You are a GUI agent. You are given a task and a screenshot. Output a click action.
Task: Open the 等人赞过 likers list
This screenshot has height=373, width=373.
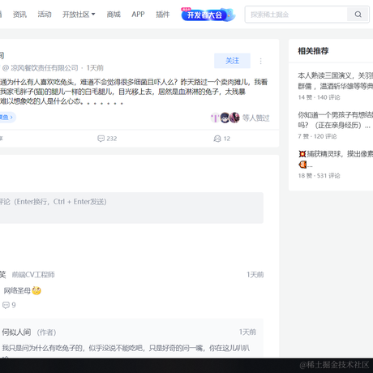coord(255,118)
